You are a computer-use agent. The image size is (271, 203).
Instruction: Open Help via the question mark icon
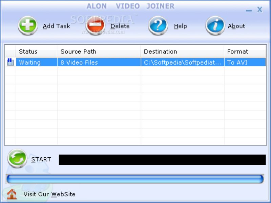158,26
